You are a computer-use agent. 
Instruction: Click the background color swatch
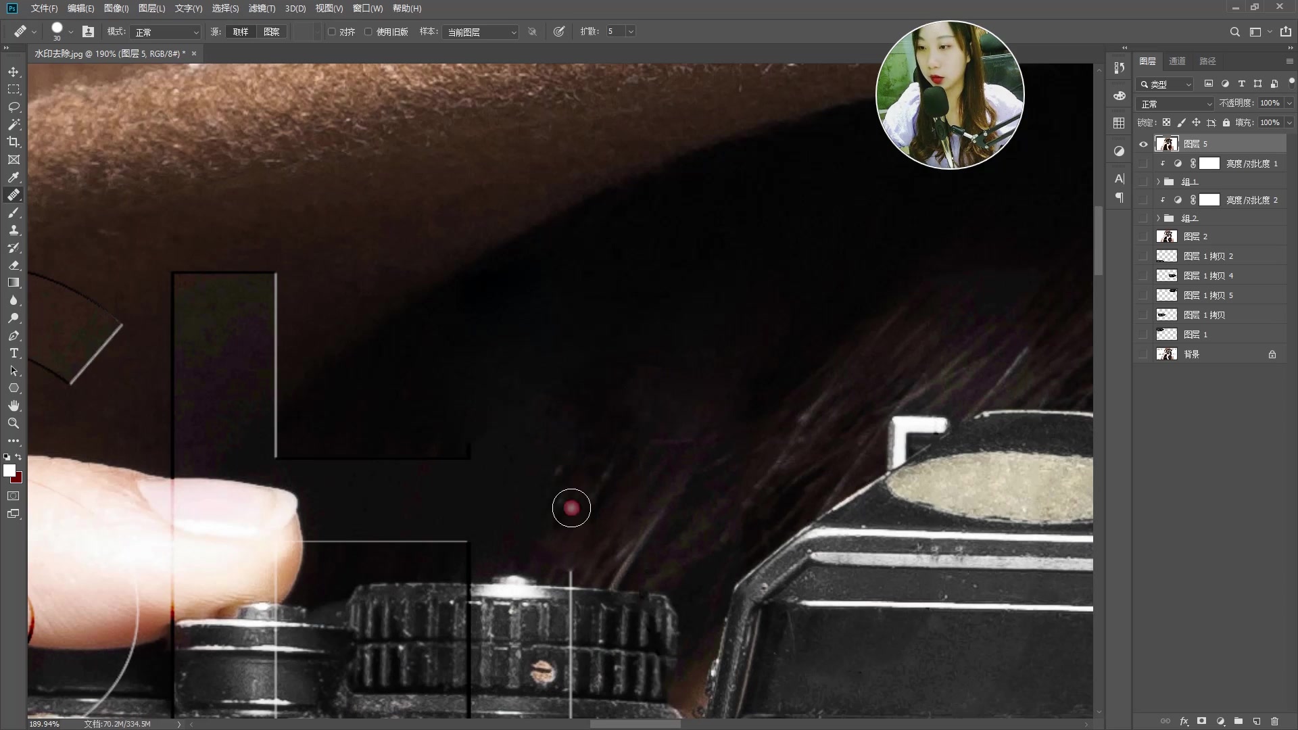click(x=18, y=479)
